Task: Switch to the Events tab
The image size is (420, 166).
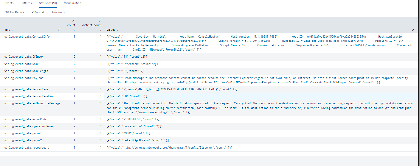Action: (x=9, y=3)
